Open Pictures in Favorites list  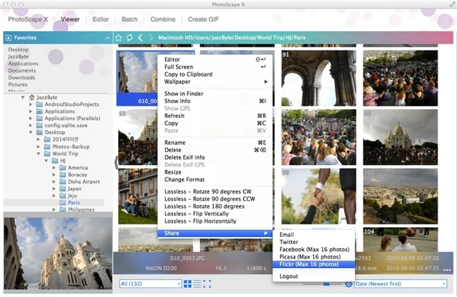click(x=18, y=85)
